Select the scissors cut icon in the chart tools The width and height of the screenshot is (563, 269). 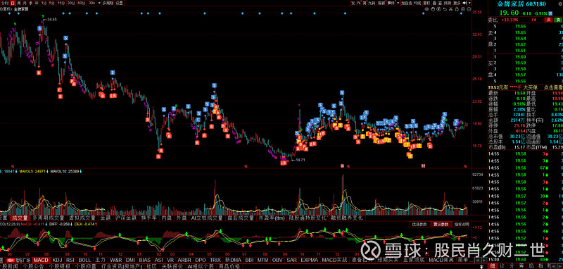pyautogui.click(x=450, y=9)
